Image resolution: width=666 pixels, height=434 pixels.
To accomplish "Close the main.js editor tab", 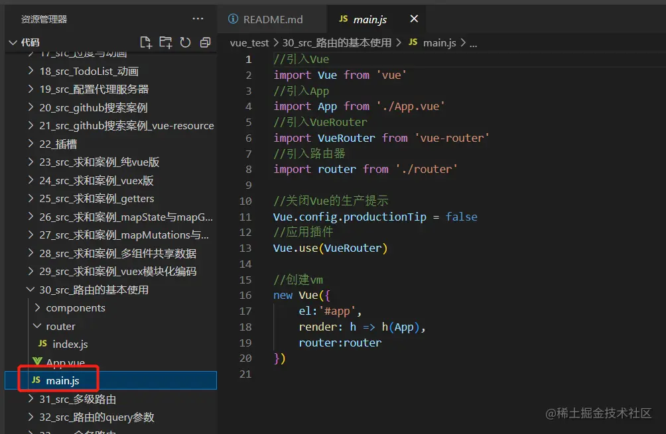I will pyautogui.click(x=414, y=19).
